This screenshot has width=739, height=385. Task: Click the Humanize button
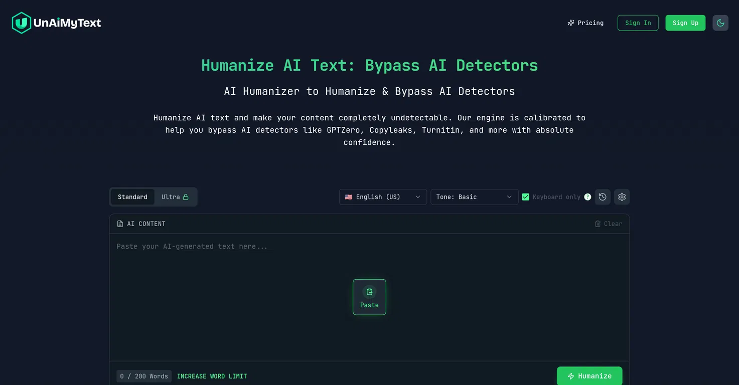coord(589,376)
